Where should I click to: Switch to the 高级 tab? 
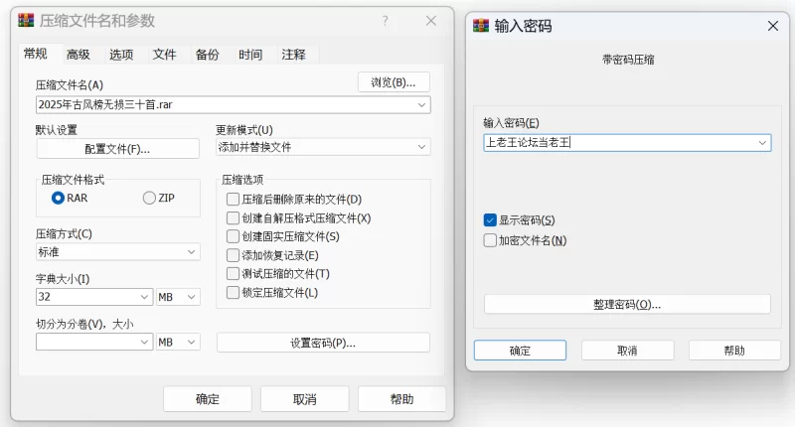coord(78,55)
